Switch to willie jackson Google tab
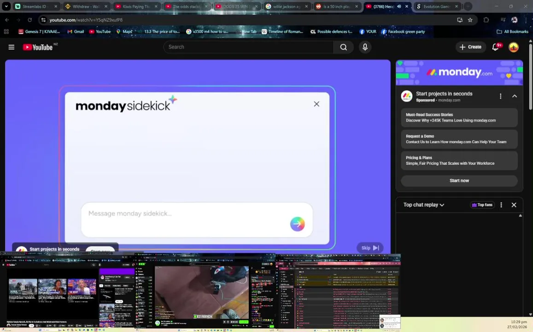This screenshot has height=332, width=533. (x=287, y=6)
